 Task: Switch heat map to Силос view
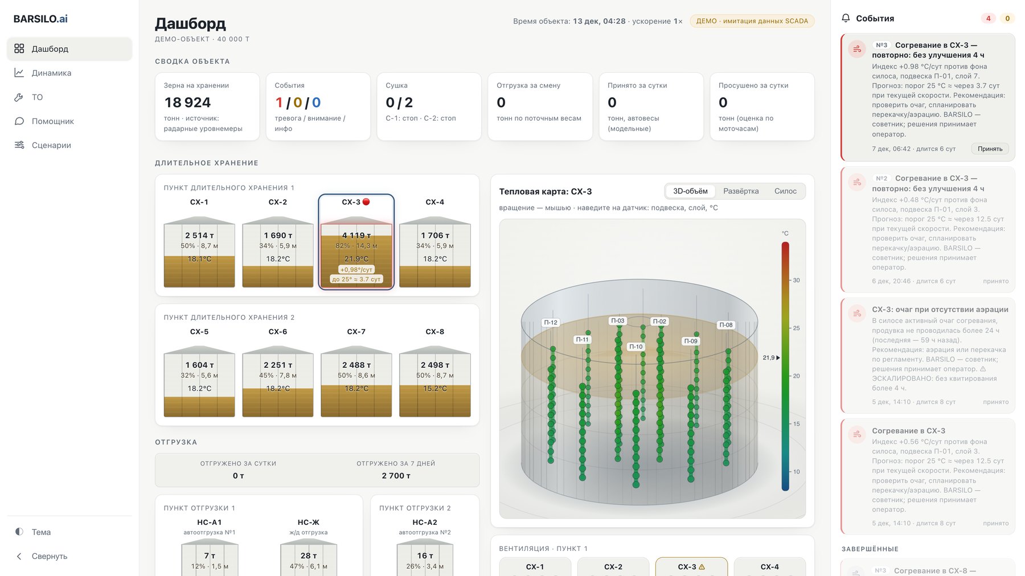785,191
